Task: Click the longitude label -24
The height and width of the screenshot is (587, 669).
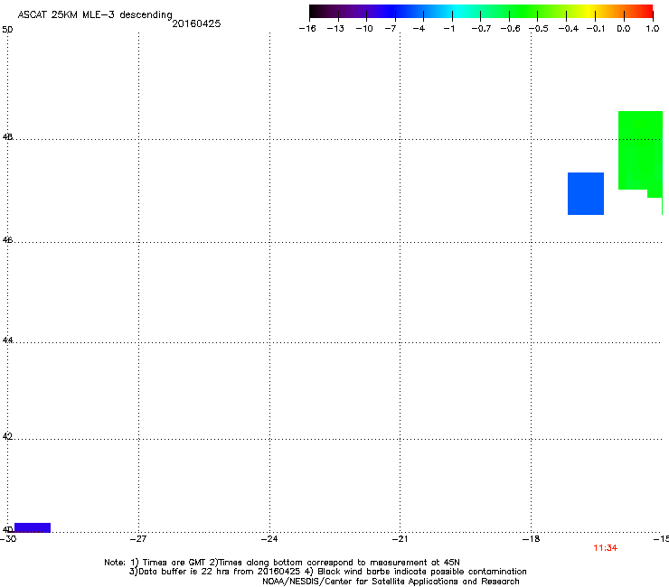Action: click(x=269, y=539)
